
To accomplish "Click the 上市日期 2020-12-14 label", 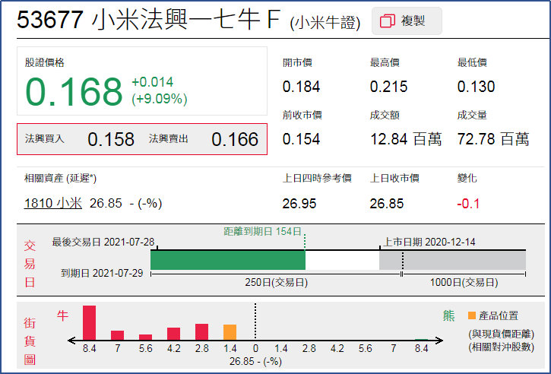I will coord(429,242).
